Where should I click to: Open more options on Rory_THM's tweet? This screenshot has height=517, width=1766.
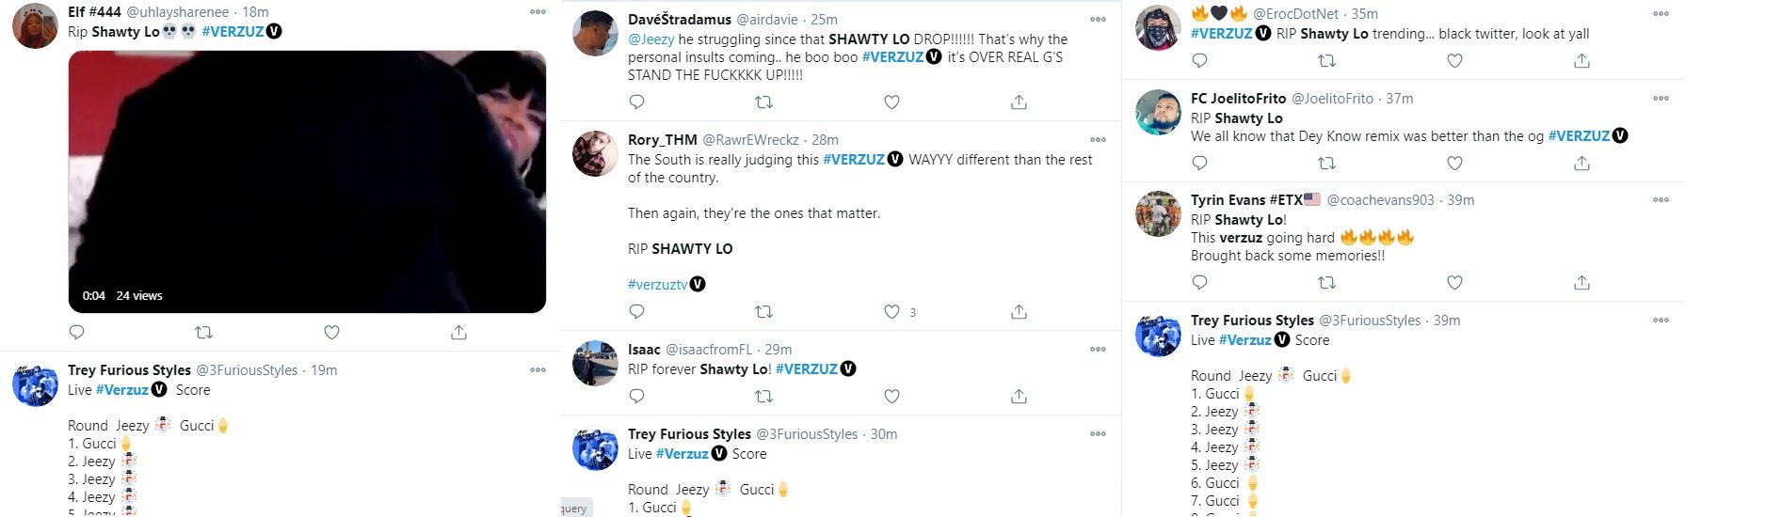pyautogui.click(x=1098, y=139)
